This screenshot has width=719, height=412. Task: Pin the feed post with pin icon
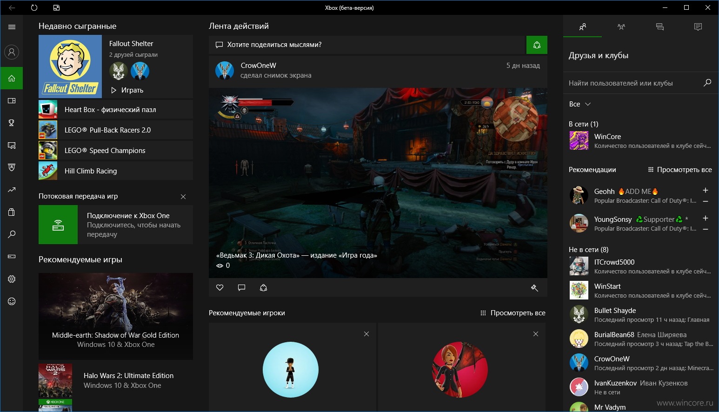tap(534, 288)
